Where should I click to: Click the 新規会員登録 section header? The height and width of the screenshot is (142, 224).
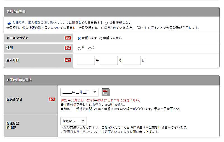16,12
